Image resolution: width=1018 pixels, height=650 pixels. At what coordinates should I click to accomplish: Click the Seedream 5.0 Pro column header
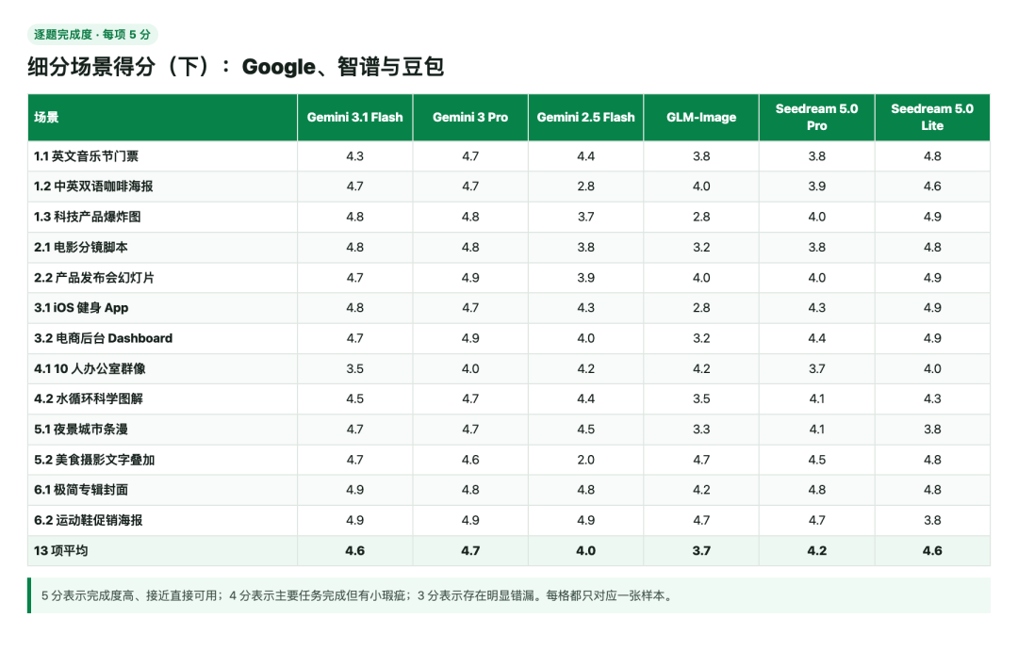click(816, 118)
